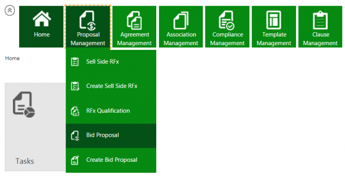Click the Proposal Management document icon
Image resolution: width=345 pixels, height=192 pixels.
click(x=88, y=21)
